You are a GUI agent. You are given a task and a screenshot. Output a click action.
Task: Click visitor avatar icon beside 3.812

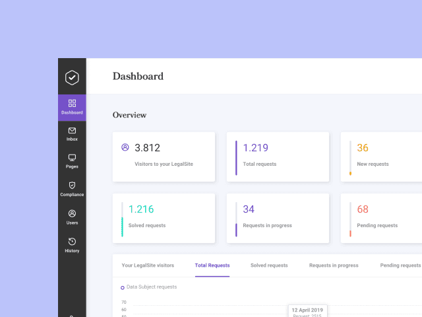[125, 147]
